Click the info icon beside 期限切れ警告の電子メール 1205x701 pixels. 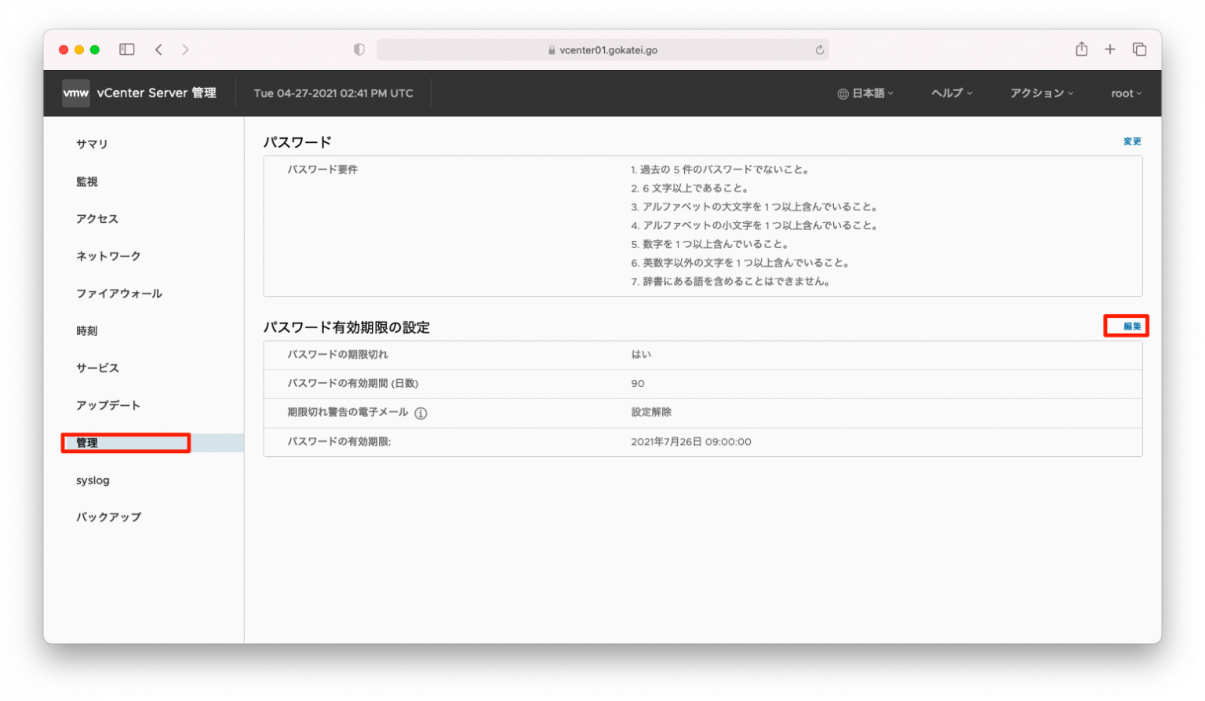point(420,413)
